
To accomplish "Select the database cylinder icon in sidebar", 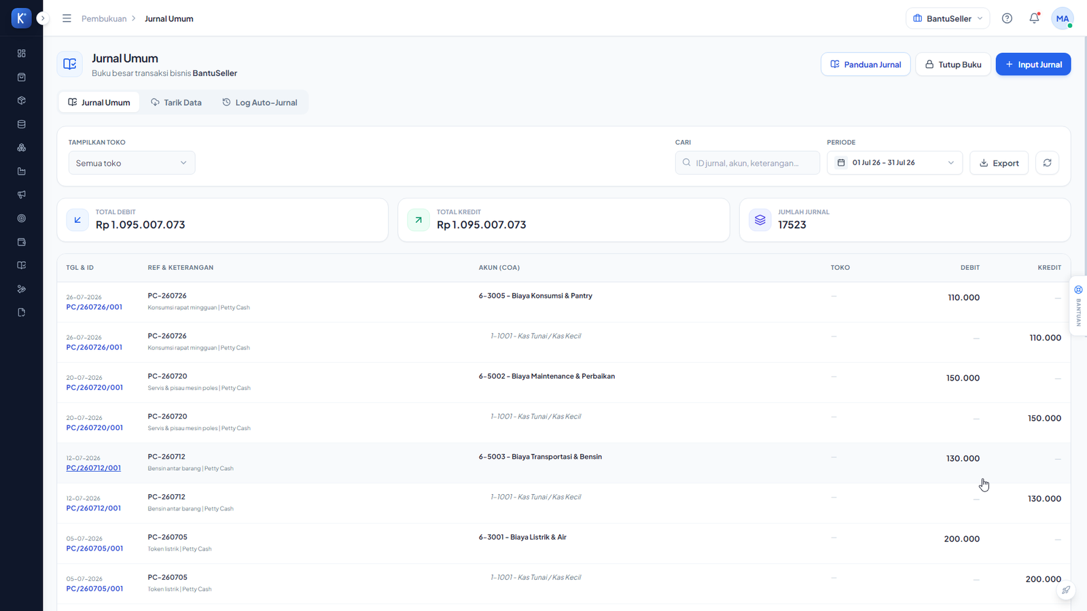I will 21,124.
